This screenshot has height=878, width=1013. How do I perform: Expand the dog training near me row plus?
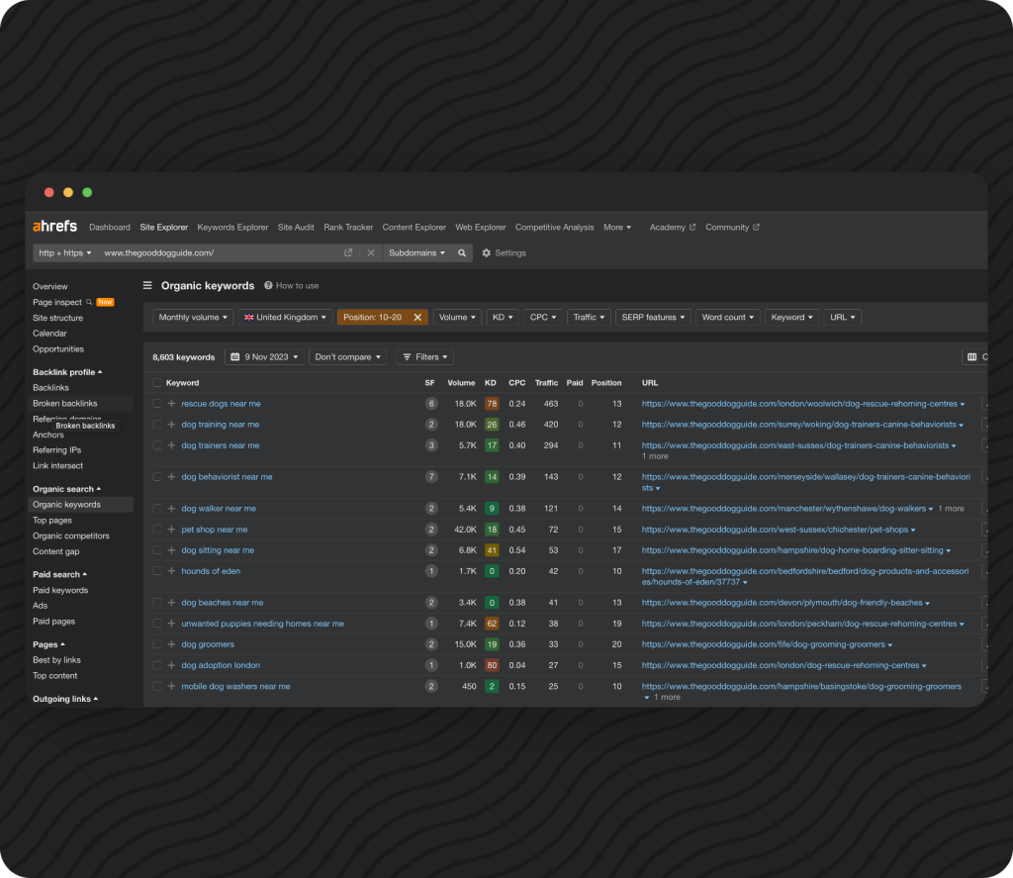171,424
